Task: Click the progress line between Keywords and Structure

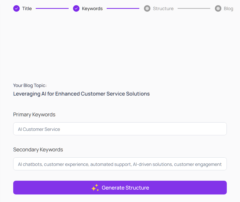Action: tap(123, 9)
